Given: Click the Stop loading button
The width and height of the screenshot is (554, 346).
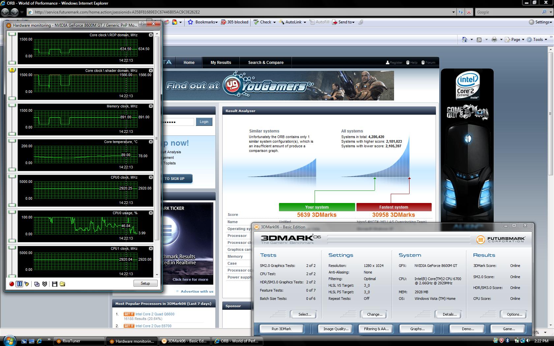Looking at the screenshot, I should (469, 12).
